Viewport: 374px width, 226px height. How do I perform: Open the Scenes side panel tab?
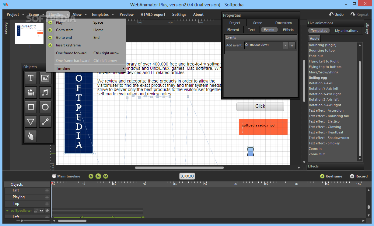pyautogui.click(x=6, y=28)
